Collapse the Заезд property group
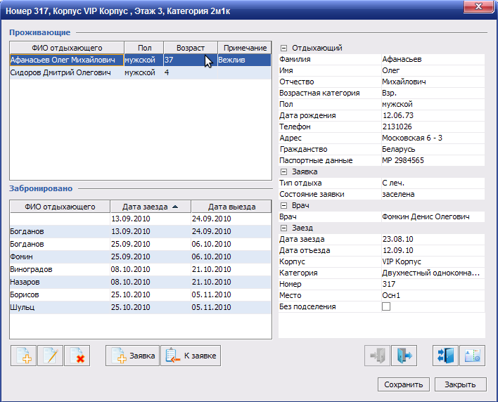Viewport: 498px width, 402px height. pos(284,228)
